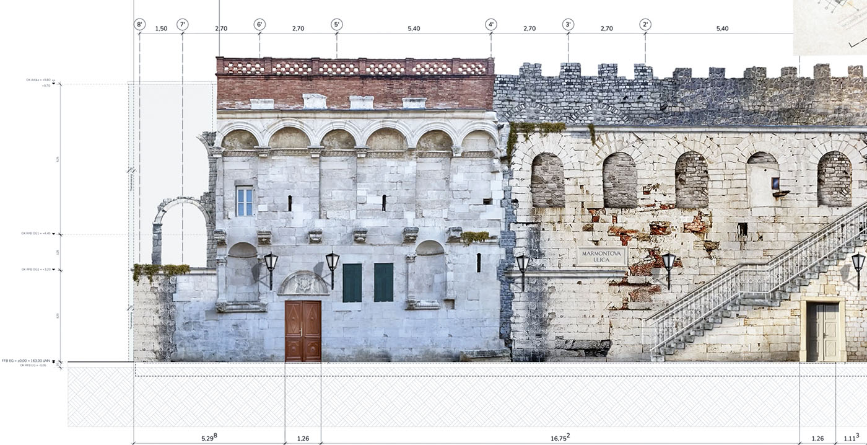Select the OK Attika +9,80 level label
This screenshot has height=445, width=867.
click(x=38, y=81)
